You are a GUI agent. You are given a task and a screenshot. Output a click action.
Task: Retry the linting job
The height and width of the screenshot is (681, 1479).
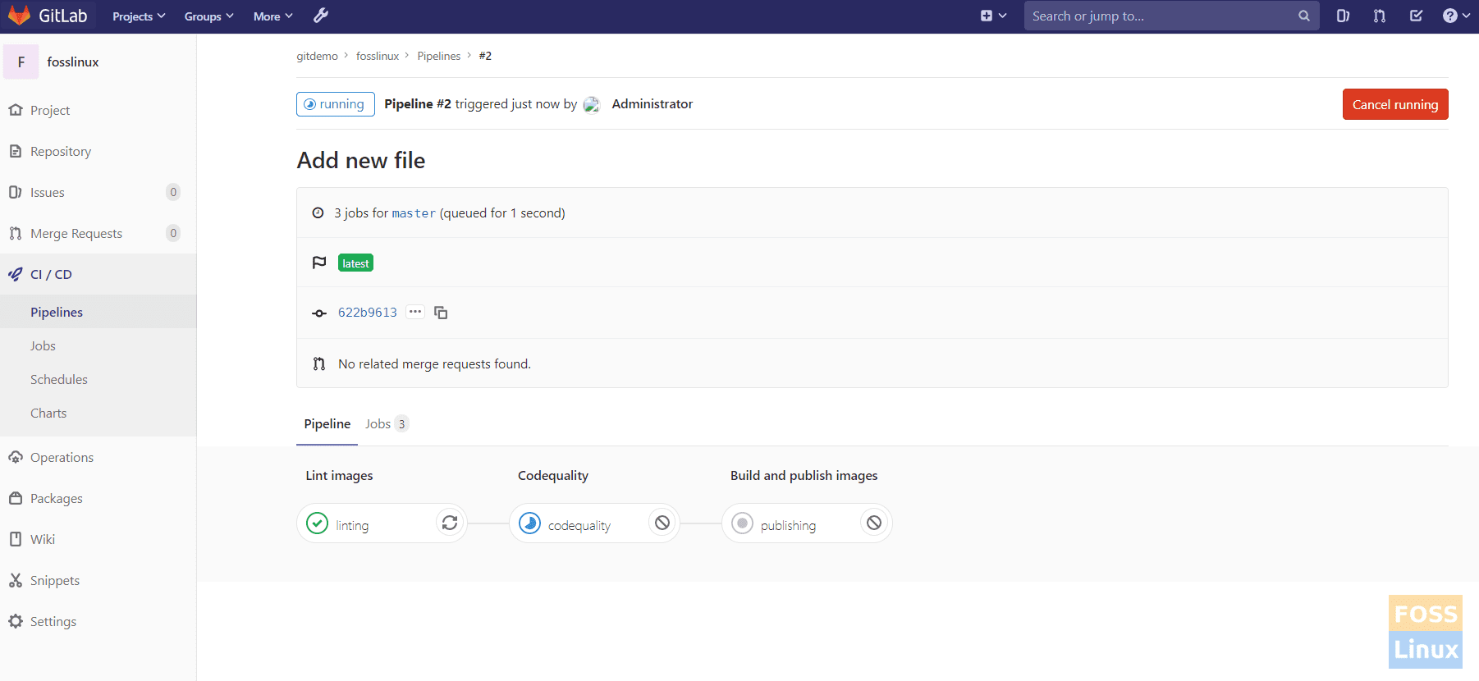tap(449, 523)
